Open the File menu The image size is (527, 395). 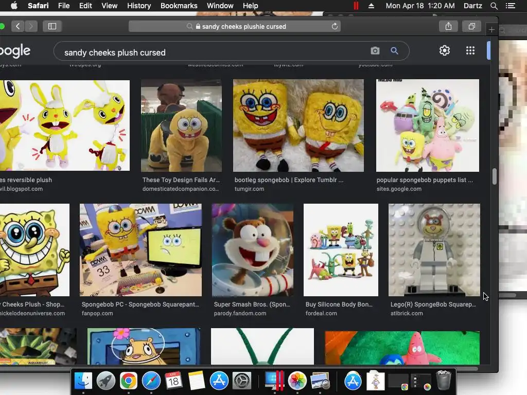[x=63, y=6]
